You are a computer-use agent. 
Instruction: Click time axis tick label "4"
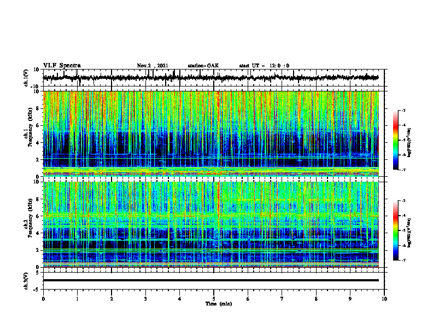click(179, 299)
